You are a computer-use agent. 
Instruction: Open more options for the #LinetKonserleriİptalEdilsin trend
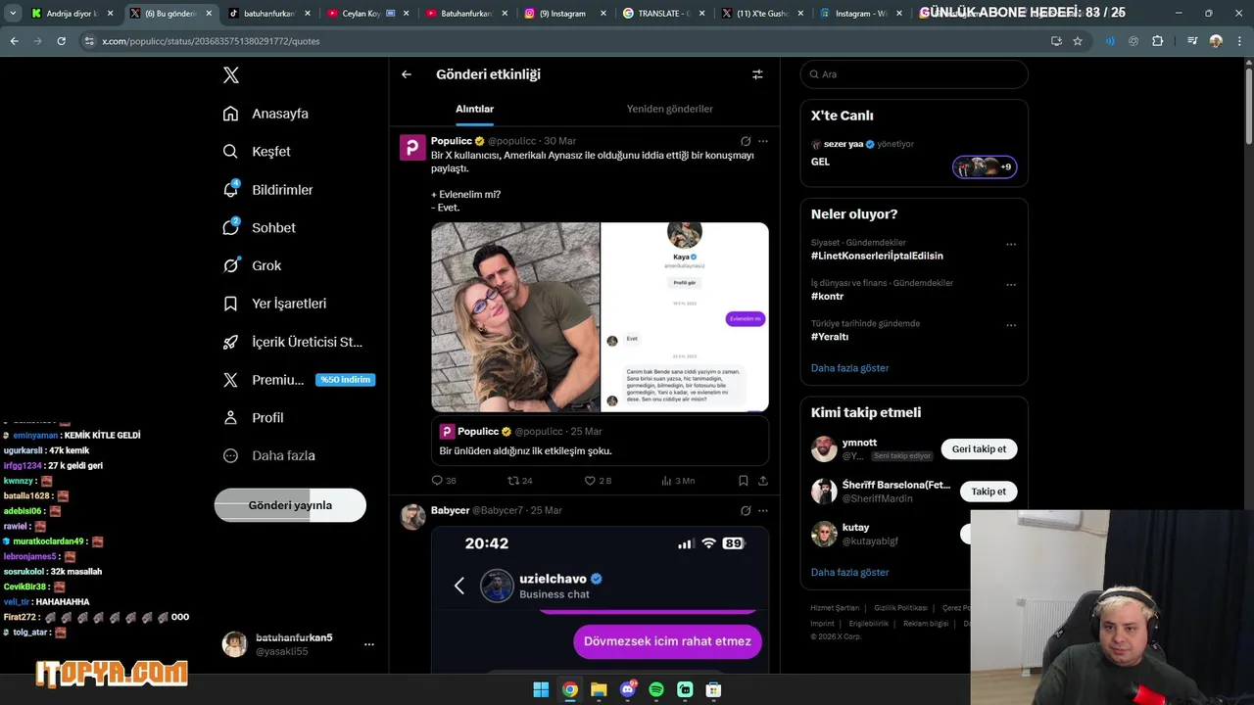[x=1011, y=245]
